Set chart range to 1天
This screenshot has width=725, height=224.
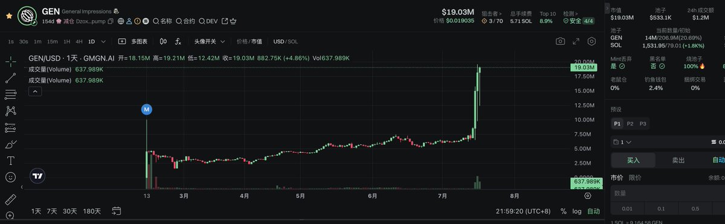(36, 211)
